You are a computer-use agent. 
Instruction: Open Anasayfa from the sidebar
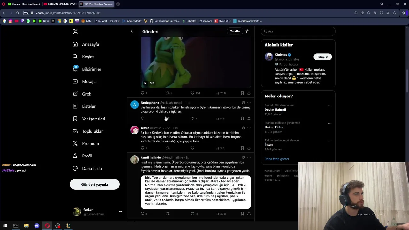click(86, 44)
